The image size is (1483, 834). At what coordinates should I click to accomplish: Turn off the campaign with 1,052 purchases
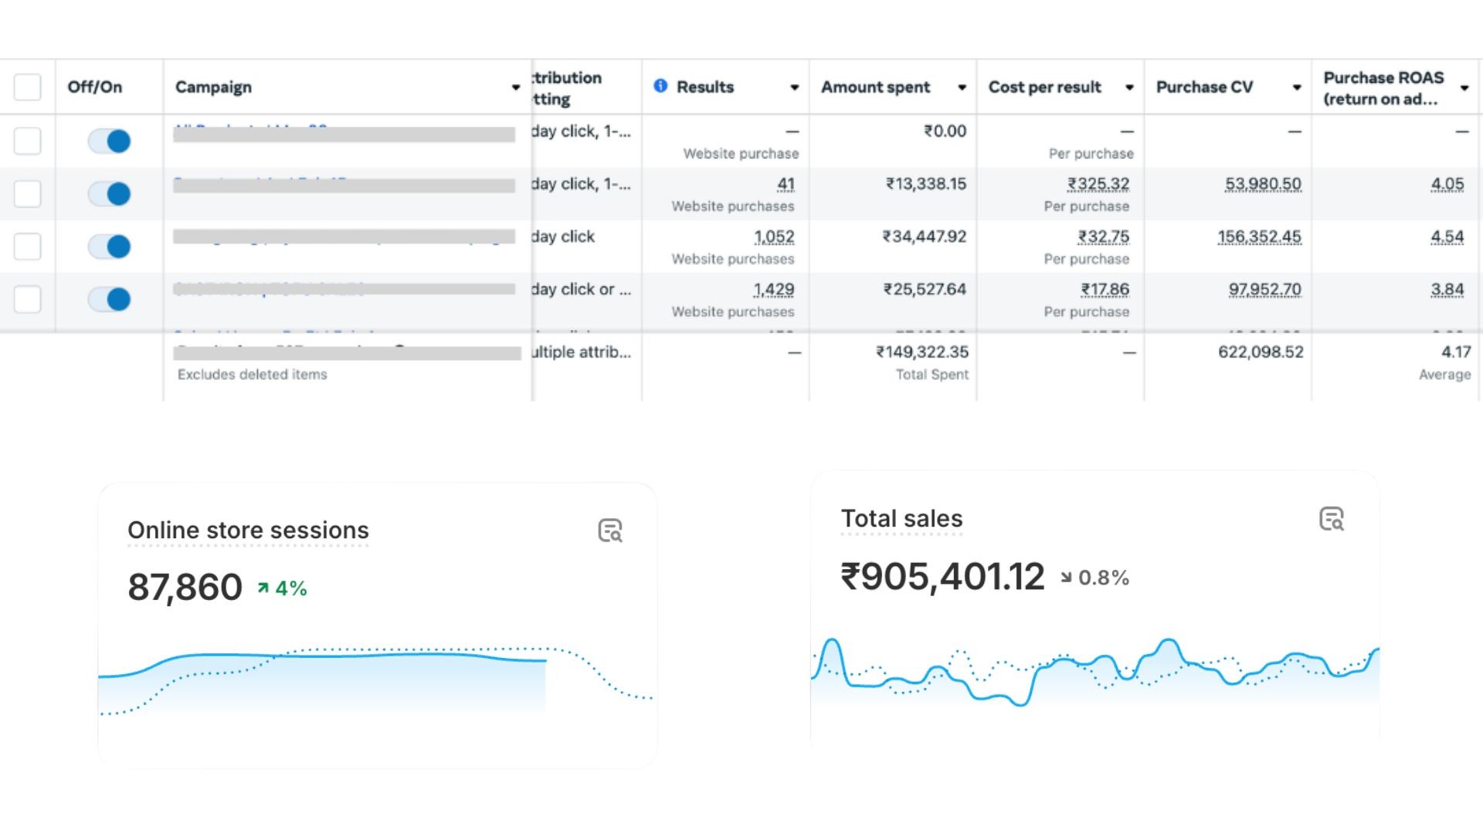click(109, 246)
